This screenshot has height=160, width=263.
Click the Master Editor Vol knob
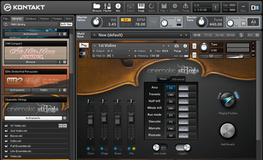[x=96, y=22]
